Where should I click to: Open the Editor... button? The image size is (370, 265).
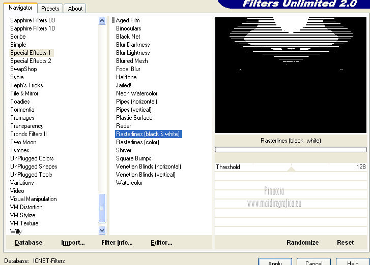pos(161,242)
